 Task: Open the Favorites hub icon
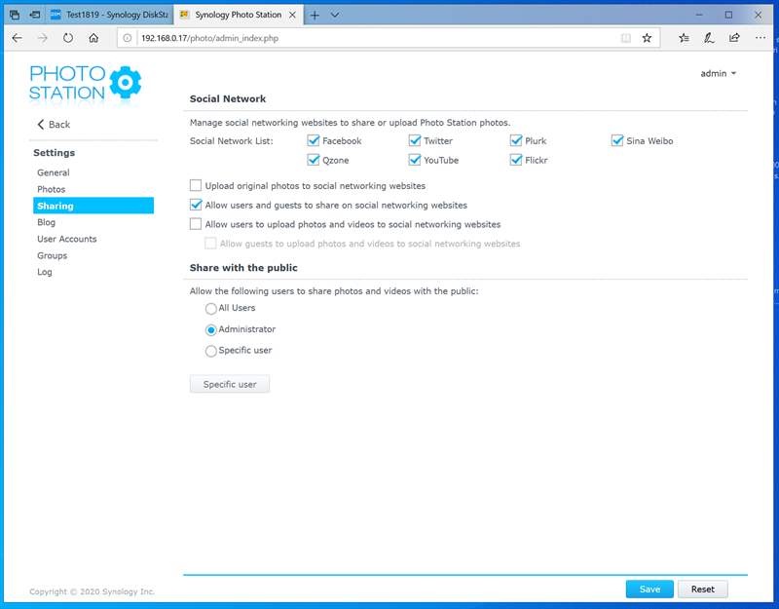click(686, 37)
